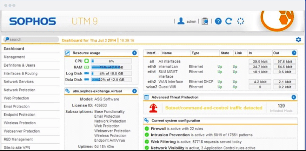The height and width of the screenshot is (151, 306).
Task: Click the red botnet alert icon
Action: pyautogui.click(x=153, y=108)
